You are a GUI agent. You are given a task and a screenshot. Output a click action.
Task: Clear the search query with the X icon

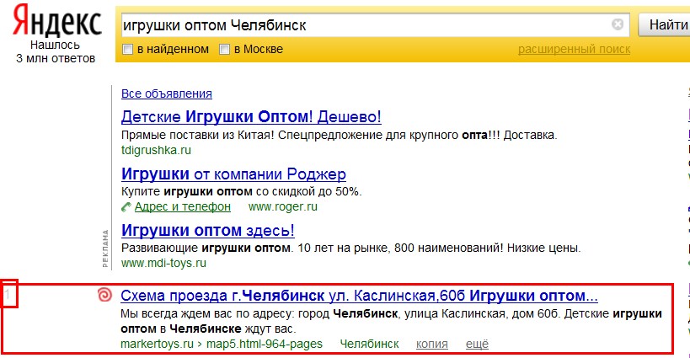618,24
